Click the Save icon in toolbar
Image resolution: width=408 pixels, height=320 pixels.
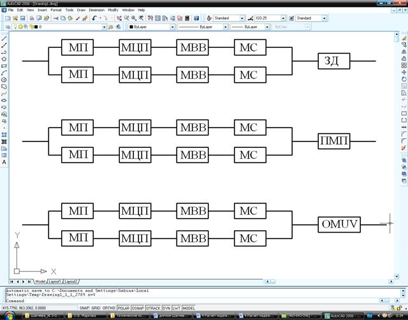tap(24, 18)
